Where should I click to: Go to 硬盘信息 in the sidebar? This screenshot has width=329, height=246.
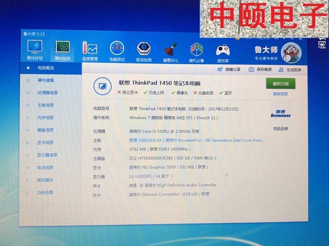(46, 130)
